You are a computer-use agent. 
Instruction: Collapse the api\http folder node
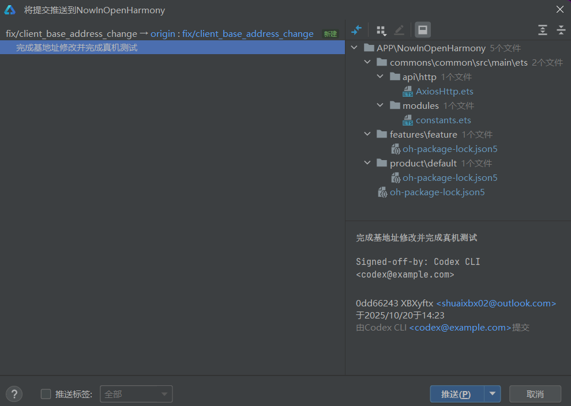(380, 77)
